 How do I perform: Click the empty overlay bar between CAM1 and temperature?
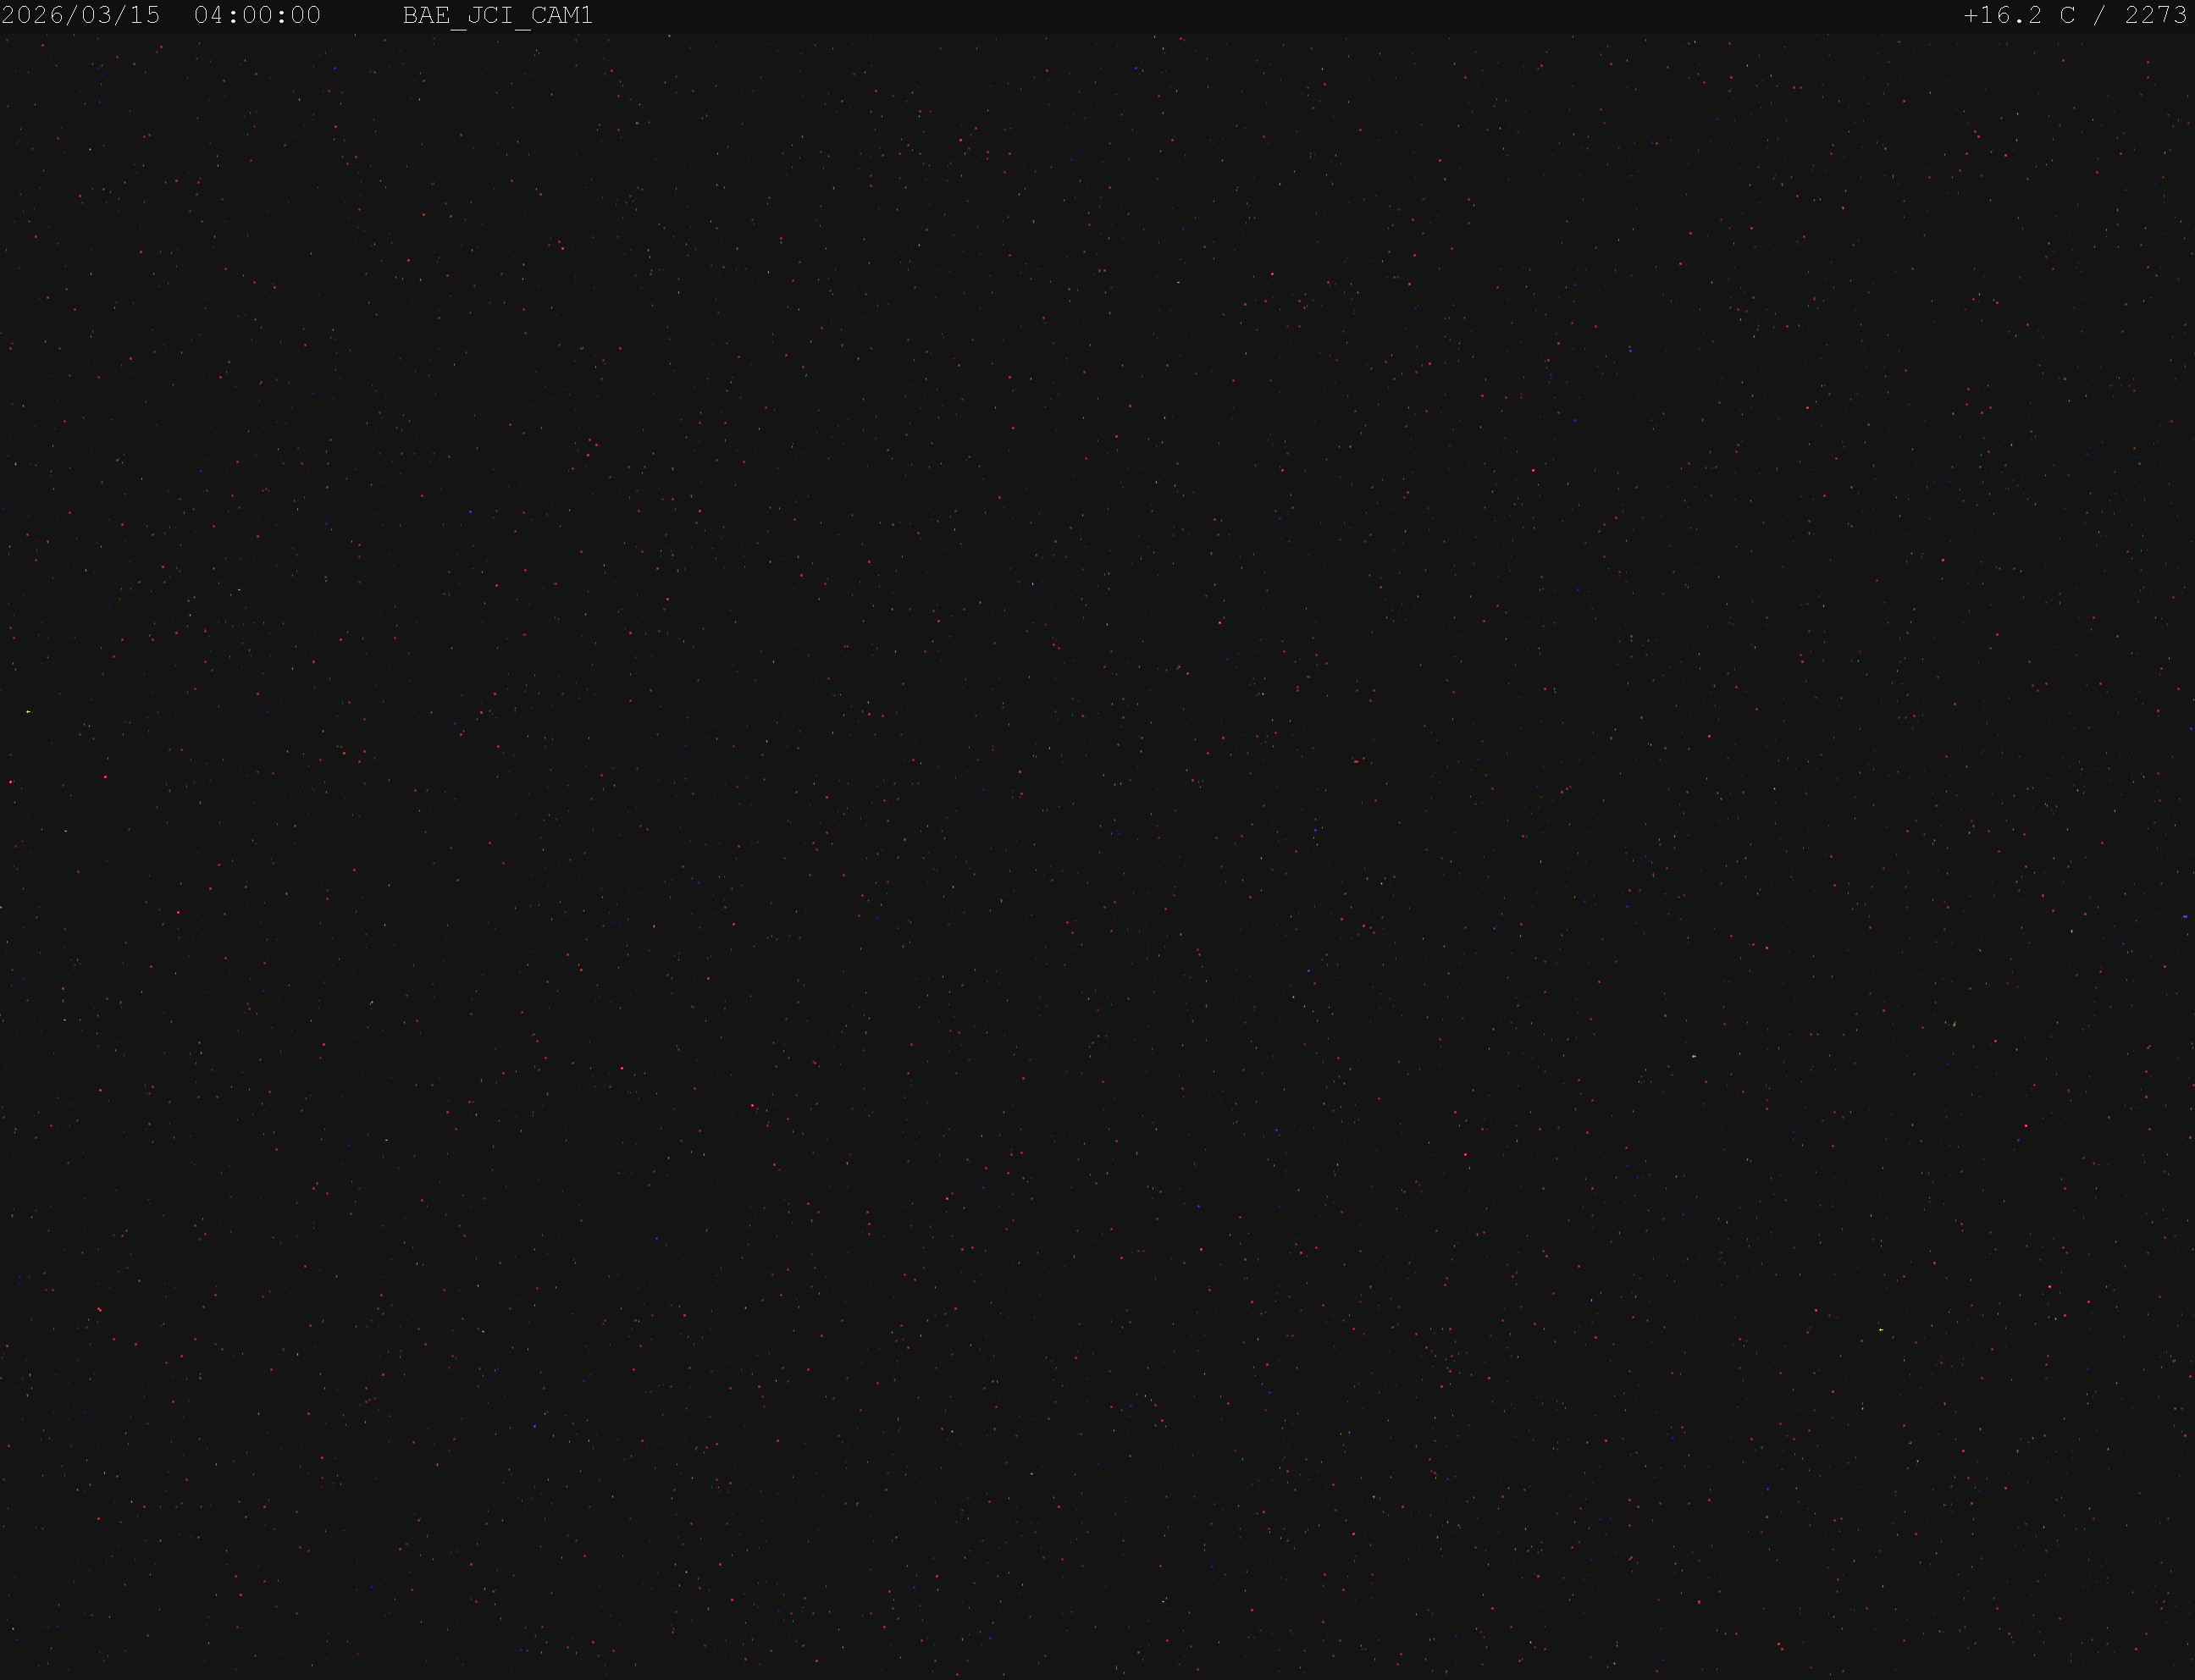[x=1278, y=15]
